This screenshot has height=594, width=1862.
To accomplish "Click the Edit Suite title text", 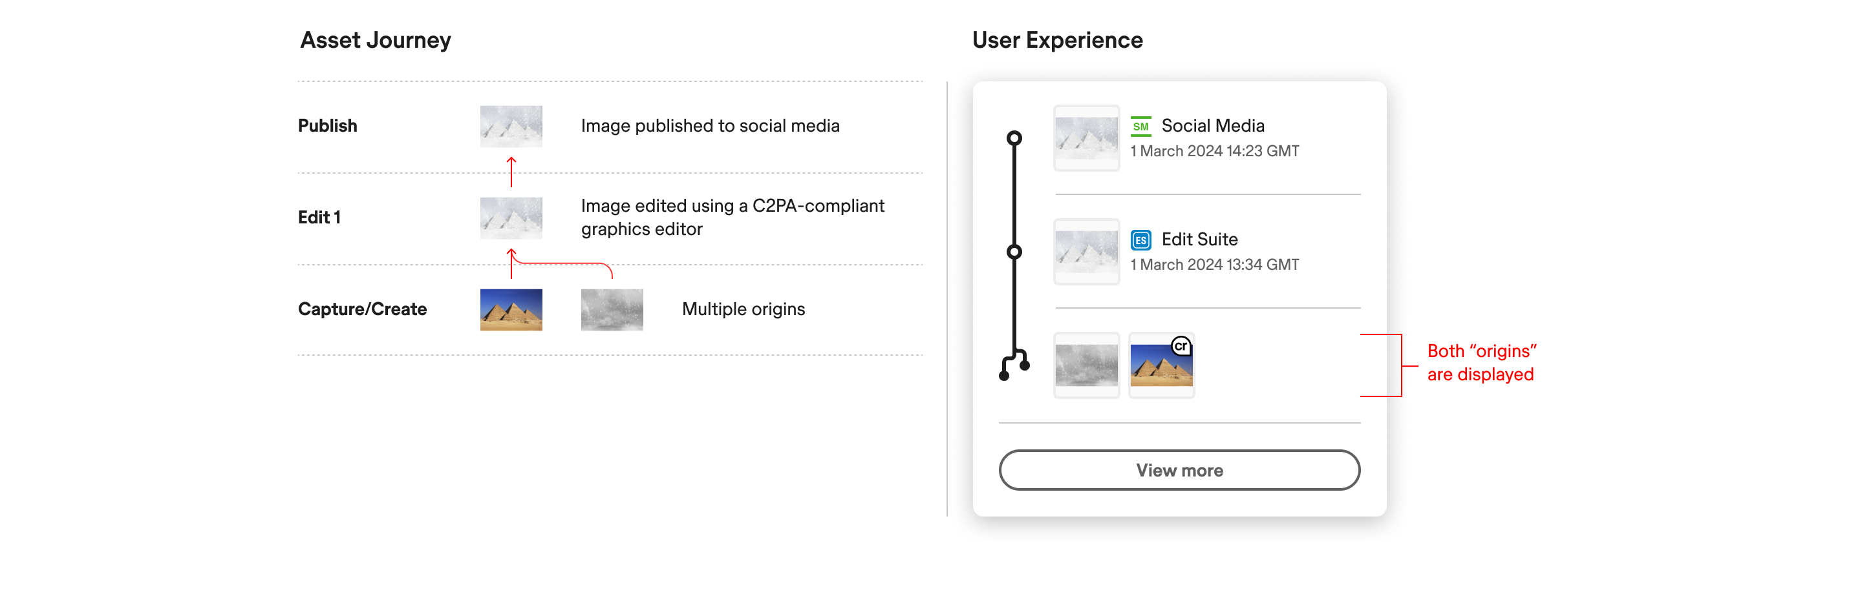I will coord(1199,240).
